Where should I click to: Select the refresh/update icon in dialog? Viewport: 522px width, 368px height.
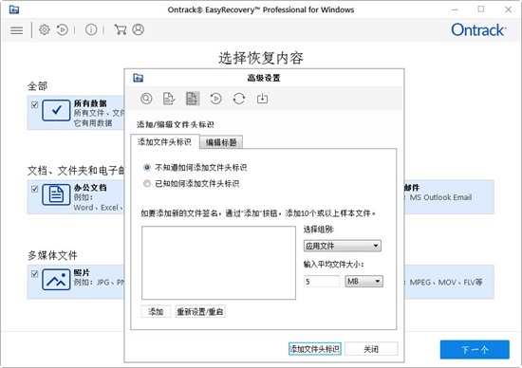point(239,99)
